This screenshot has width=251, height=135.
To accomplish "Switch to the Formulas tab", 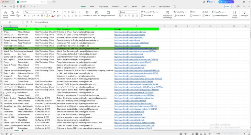I will click(x=116, y=7).
